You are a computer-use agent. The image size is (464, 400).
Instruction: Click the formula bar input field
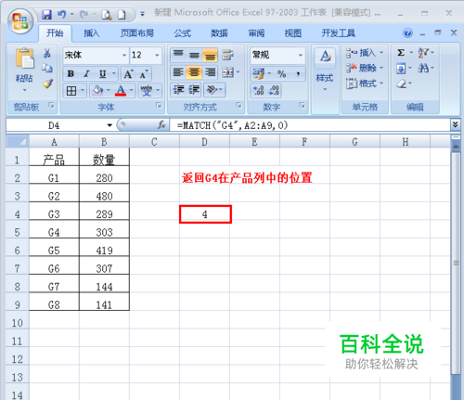309,125
